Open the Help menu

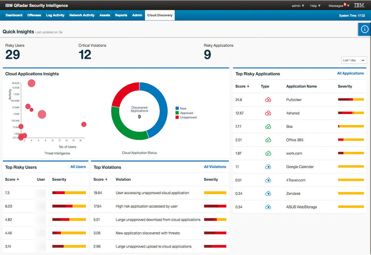point(315,6)
